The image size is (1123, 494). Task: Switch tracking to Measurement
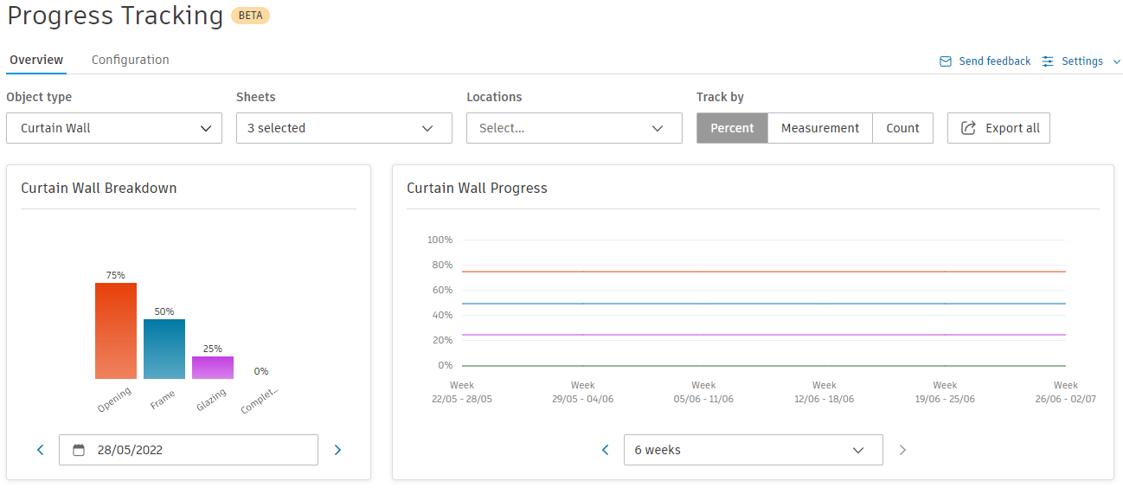(819, 128)
